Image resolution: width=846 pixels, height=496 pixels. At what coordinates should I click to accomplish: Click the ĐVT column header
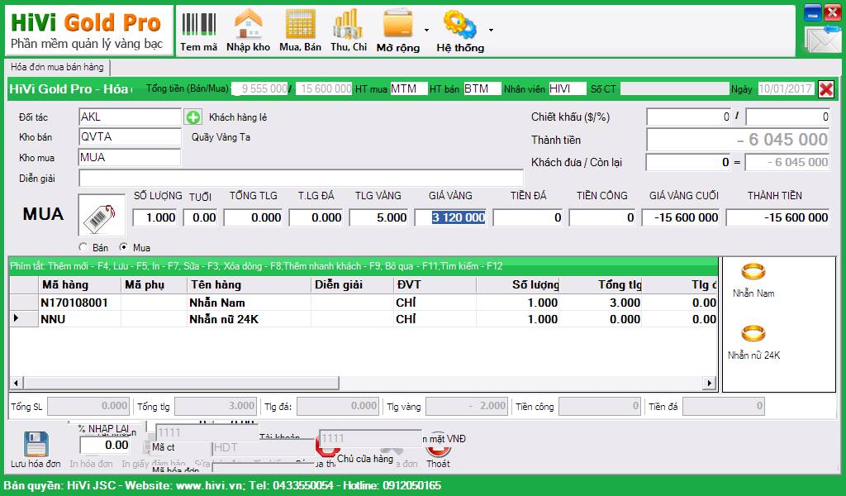435,284
